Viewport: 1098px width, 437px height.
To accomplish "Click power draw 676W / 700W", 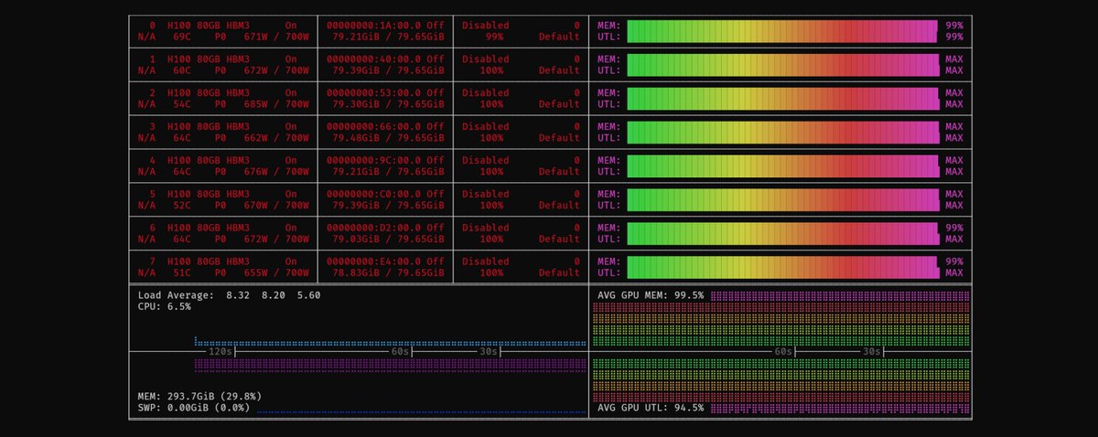I will pyautogui.click(x=276, y=172).
